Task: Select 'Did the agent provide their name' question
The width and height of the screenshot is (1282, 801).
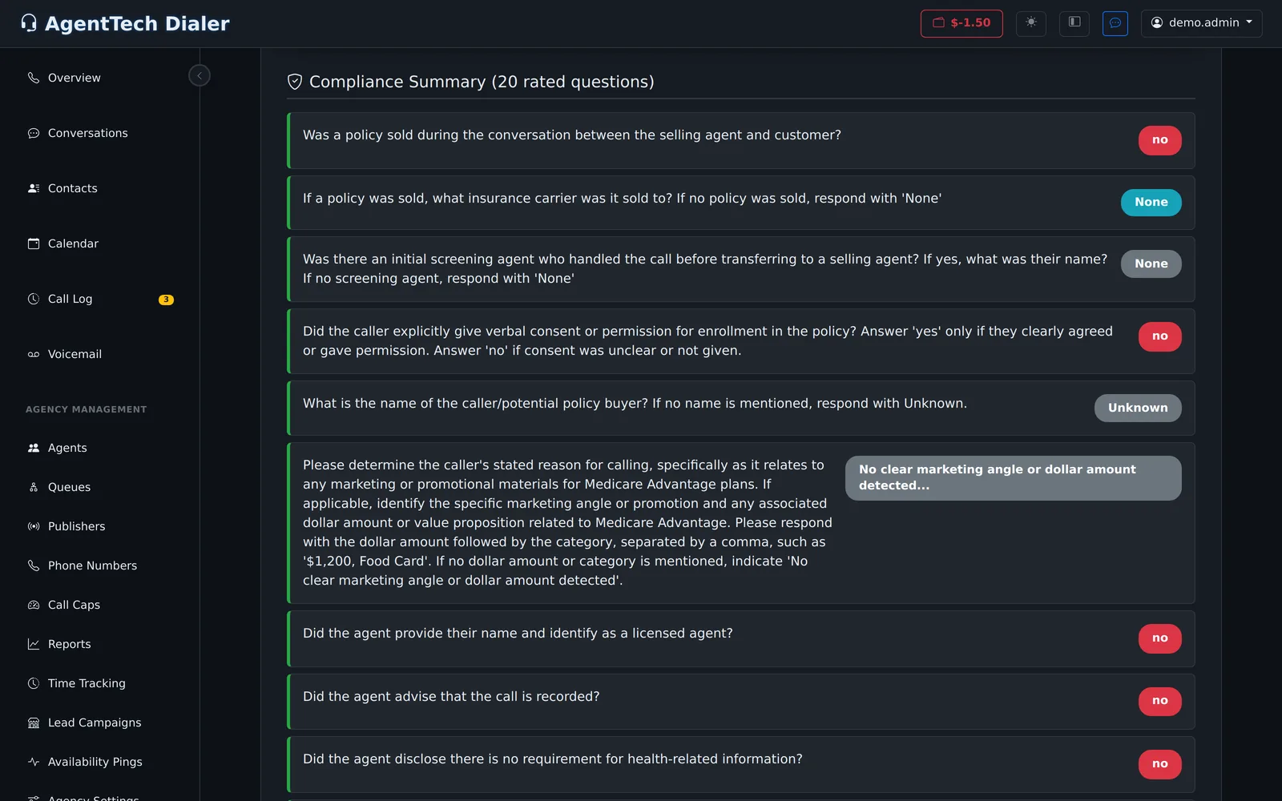Action: pyautogui.click(x=518, y=633)
